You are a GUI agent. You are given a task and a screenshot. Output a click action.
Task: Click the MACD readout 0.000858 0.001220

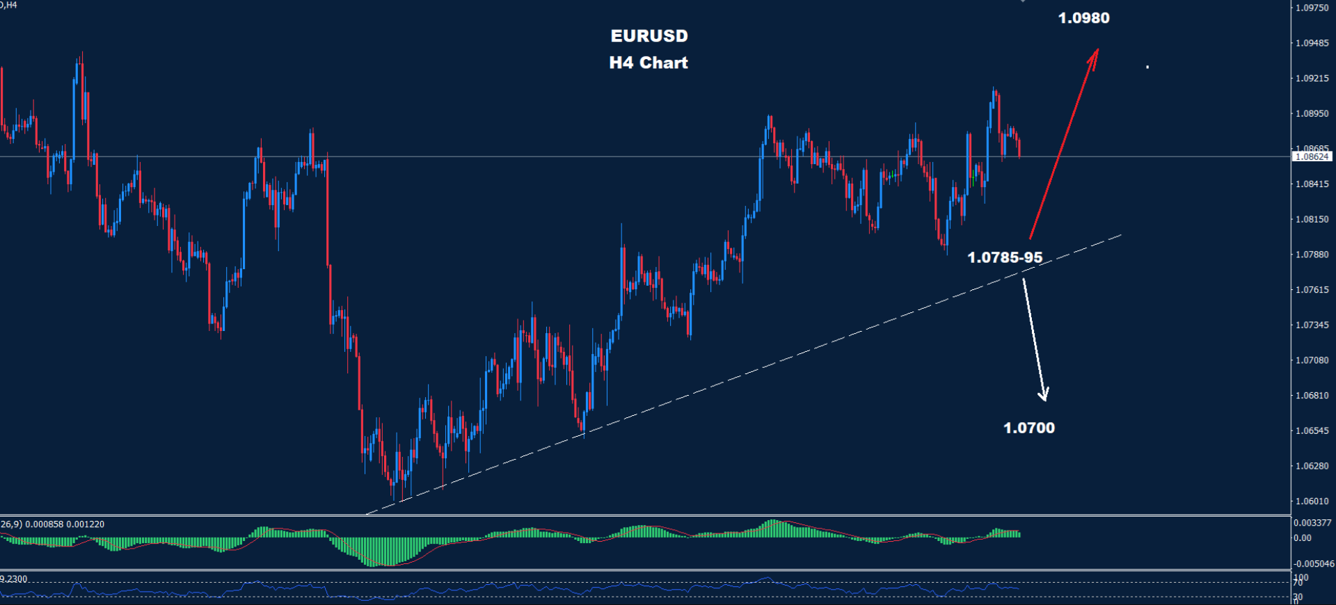[65, 524]
